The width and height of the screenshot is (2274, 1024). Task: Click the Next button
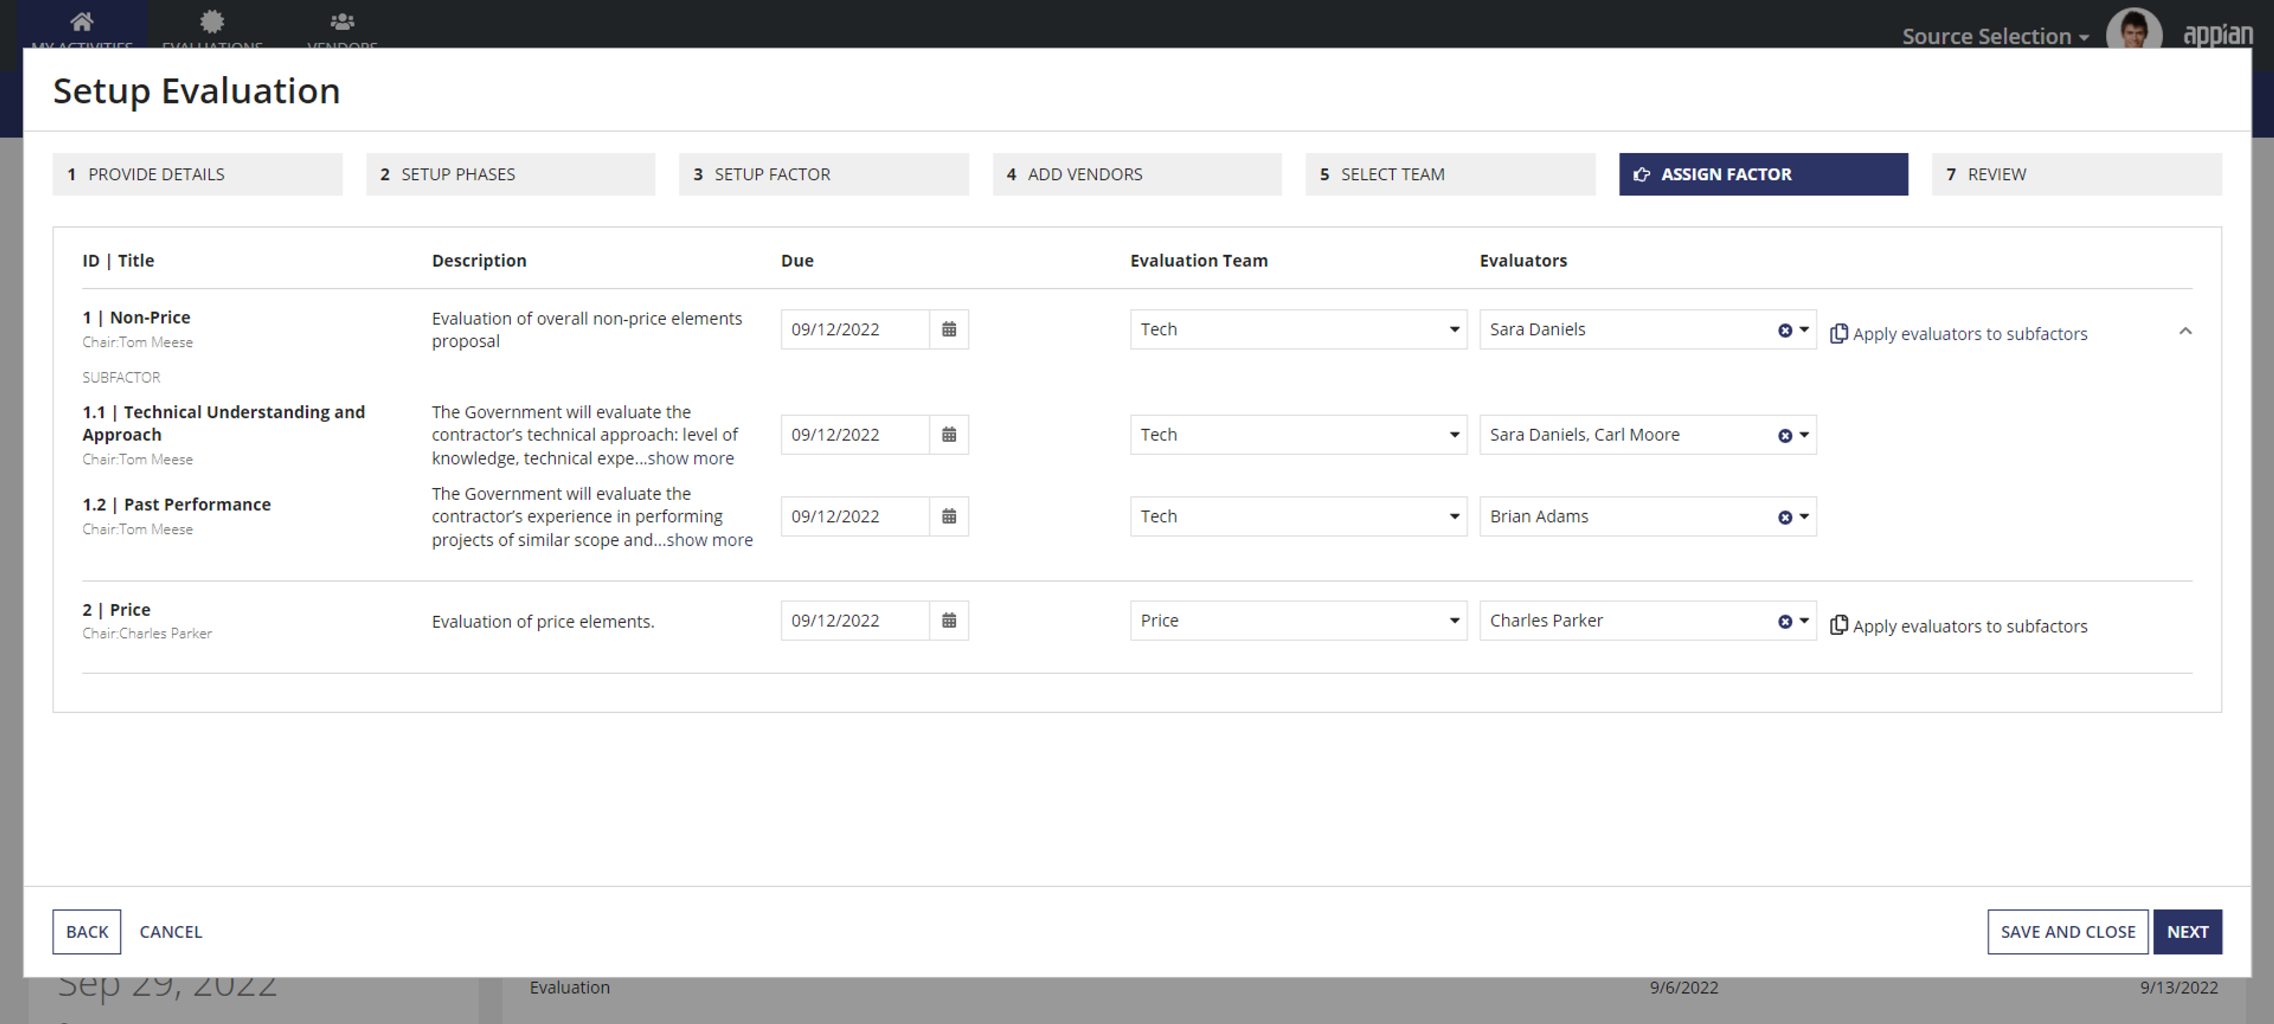[2188, 932]
